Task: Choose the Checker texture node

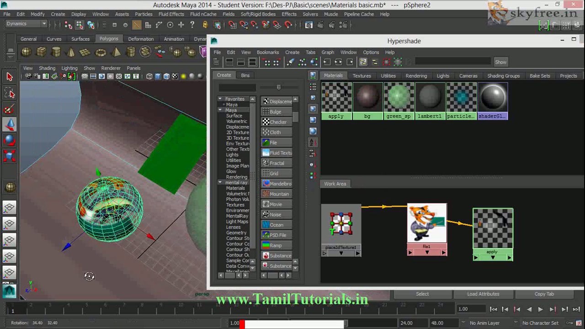Action: pos(276,122)
